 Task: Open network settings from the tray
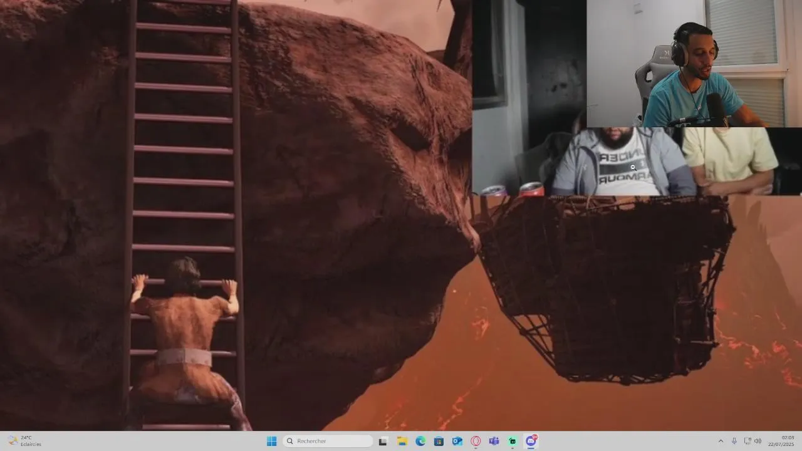[747, 441]
